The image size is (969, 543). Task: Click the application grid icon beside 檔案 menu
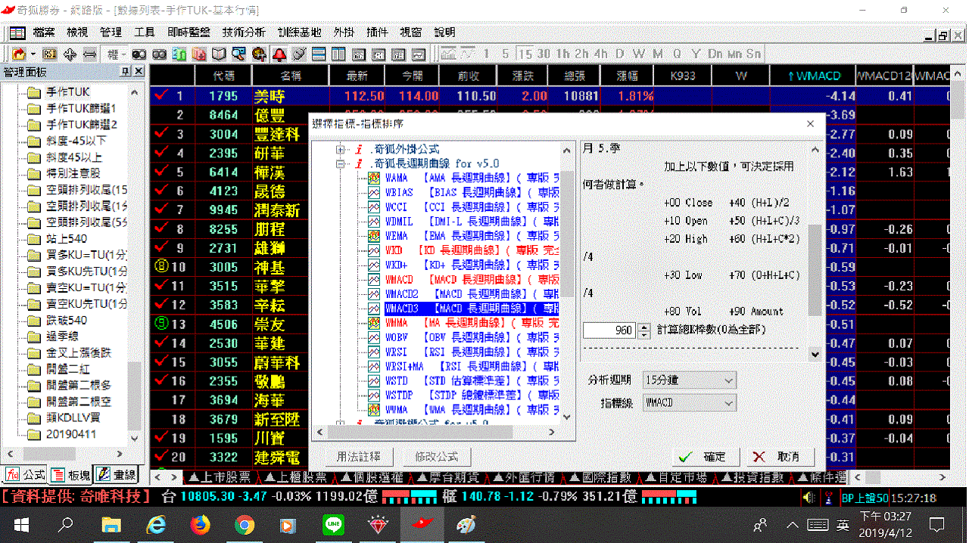point(17,33)
